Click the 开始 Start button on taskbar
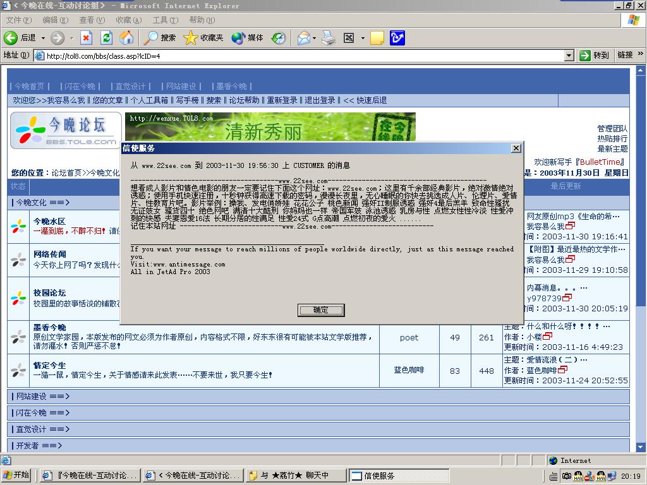The width and height of the screenshot is (647, 485). point(17,476)
